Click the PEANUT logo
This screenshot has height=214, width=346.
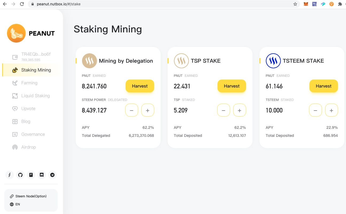coord(31,33)
